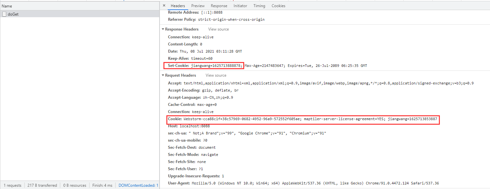Click the Cache-Control header
Viewport: 490px width, 189px height.
(192, 105)
